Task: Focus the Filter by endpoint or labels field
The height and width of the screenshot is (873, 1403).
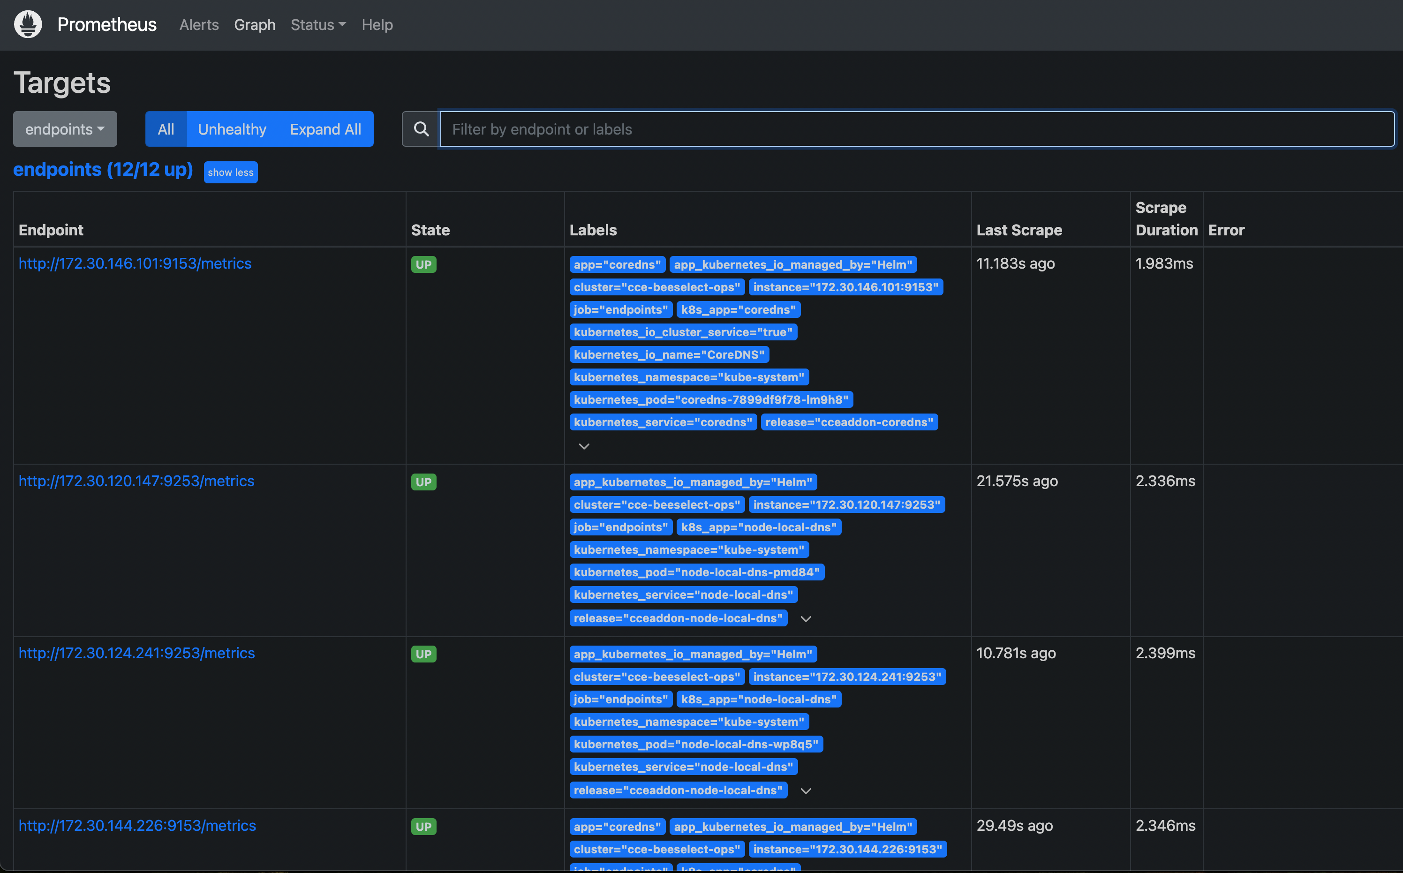Action: pos(917,129)
